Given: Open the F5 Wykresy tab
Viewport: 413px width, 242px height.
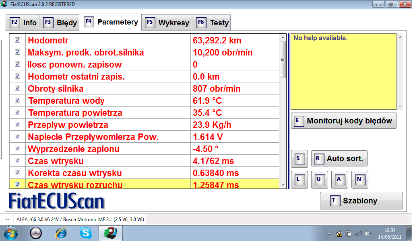Looking at the screenshot, I should (167, 23).
